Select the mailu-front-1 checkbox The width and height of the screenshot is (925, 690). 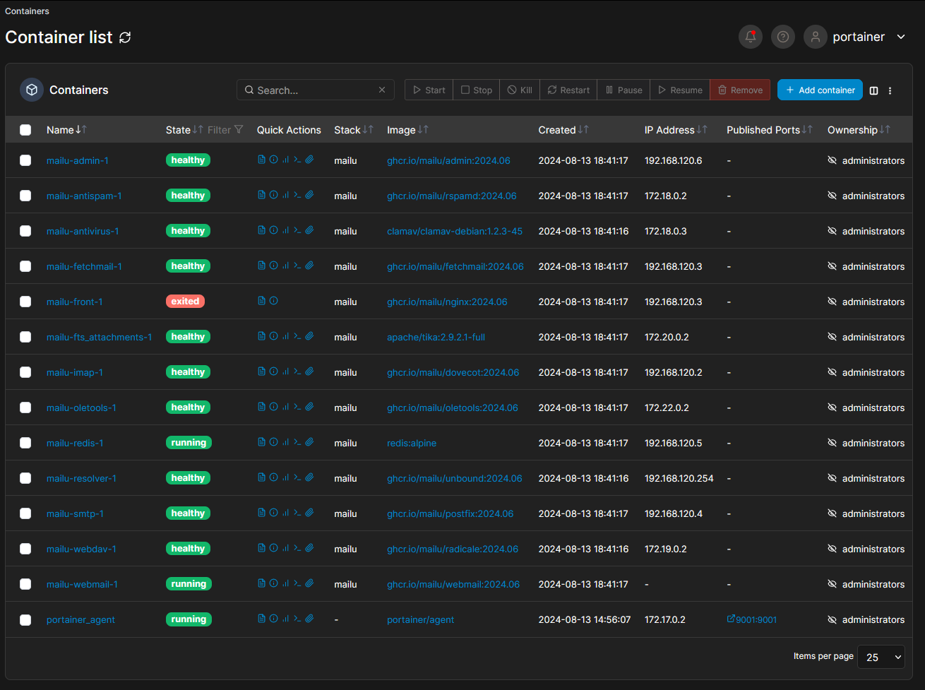25,302
